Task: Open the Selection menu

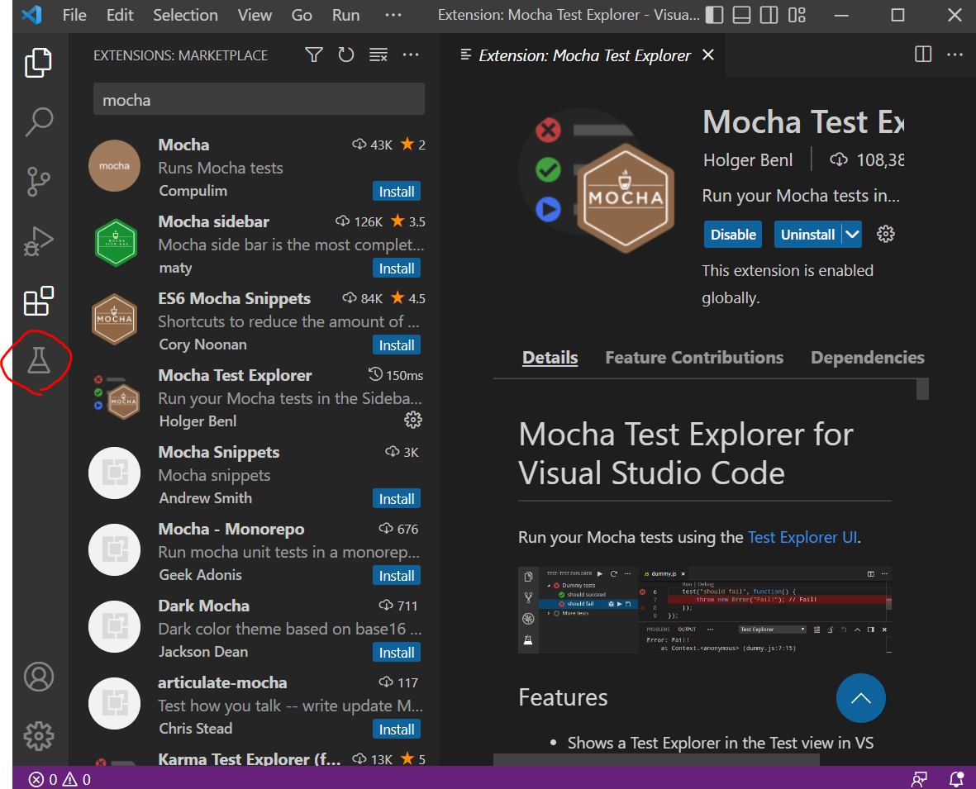Action: point(185,15)
